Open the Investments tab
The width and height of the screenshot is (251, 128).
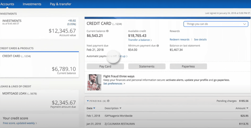tap(32, 4)
